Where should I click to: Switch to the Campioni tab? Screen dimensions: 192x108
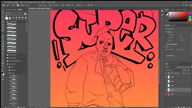[172, 10]
